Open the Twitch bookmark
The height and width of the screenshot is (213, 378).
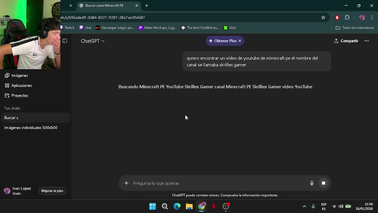67,28
